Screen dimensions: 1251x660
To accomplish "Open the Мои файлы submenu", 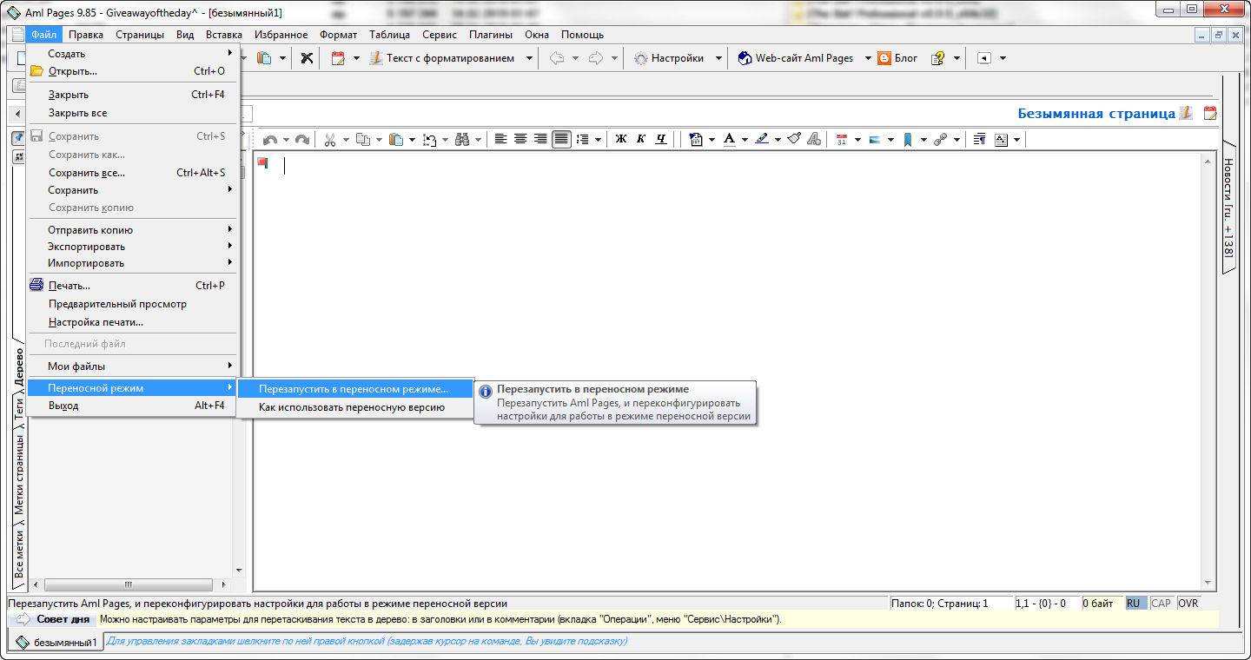I will pos(132,366).
